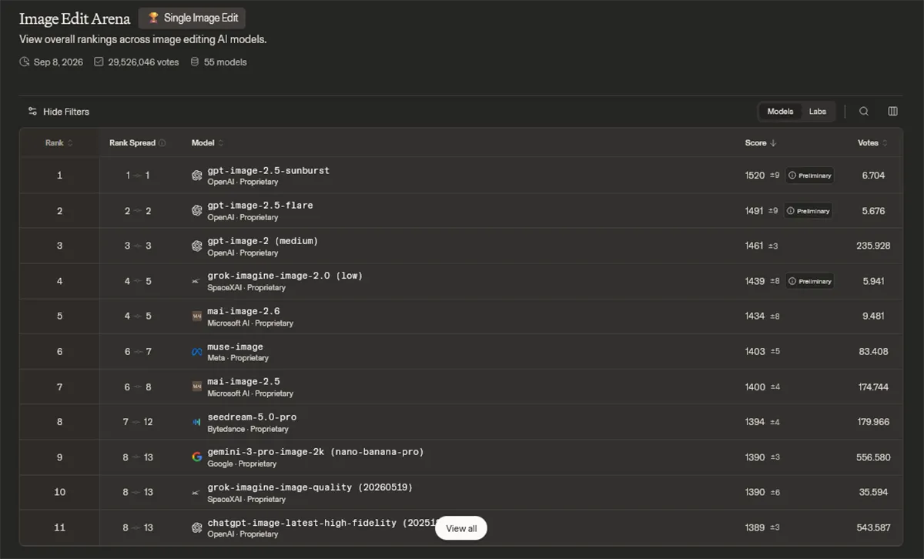
Task: Click the vote count 83.408 for muse-image
Action: (873, 352)
